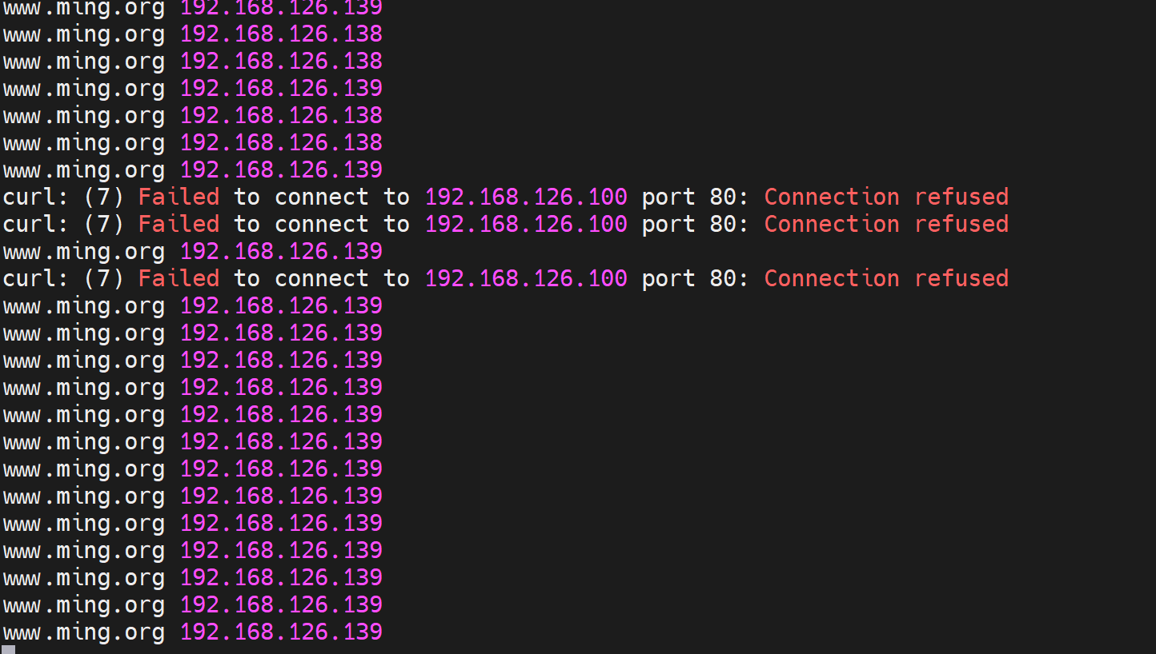Click "Connection refused" in the last curl error

pos(885,278)
